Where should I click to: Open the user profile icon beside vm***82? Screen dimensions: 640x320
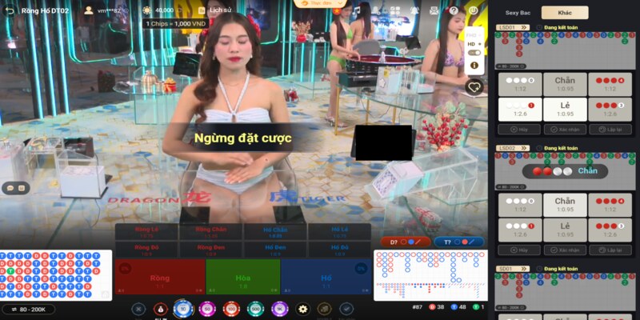pos(88,10)
